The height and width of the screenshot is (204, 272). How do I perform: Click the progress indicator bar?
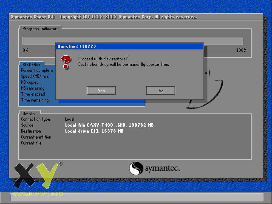pos(133,41)
